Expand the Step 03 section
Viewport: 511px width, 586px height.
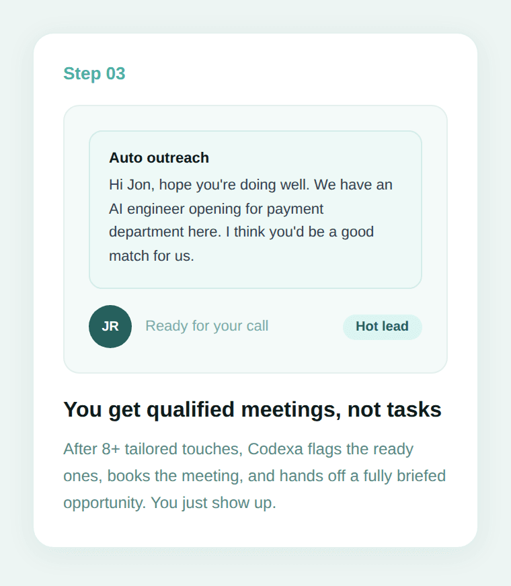click(x=94, y=74)
